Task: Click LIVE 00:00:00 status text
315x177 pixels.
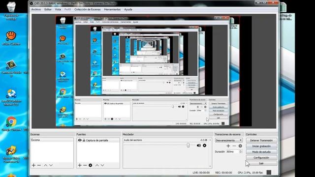Action: click(x=201, y=173)
